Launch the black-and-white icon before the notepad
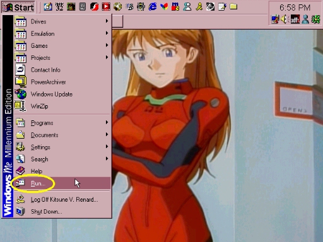This screenshot has width=323, height=242. [x=211, y=7]
